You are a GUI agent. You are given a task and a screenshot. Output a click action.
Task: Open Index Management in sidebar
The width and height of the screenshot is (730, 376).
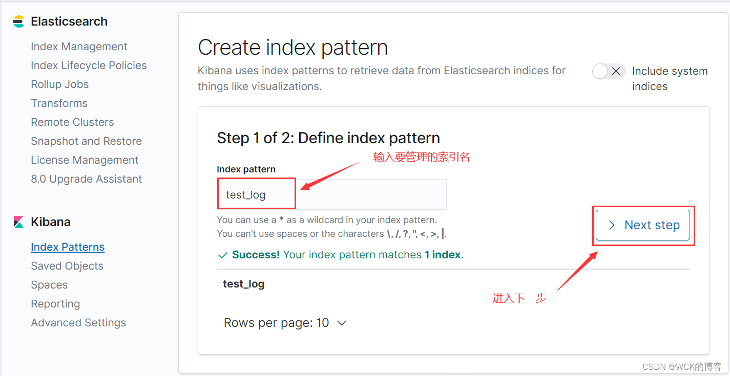coord(79,47)
